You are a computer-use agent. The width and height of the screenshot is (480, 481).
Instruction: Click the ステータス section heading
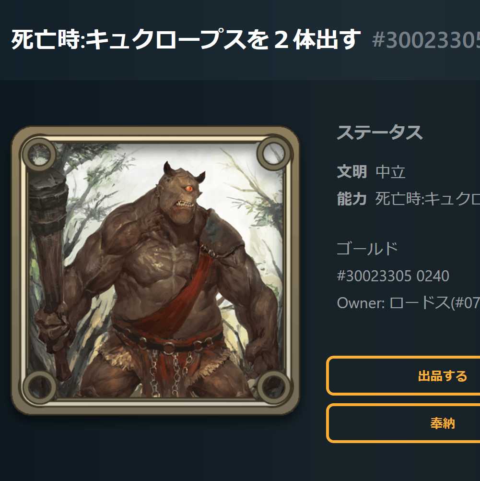coord(380,132)
